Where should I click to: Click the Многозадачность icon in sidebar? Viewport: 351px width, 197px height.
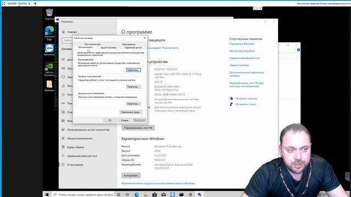click(64, 121)
